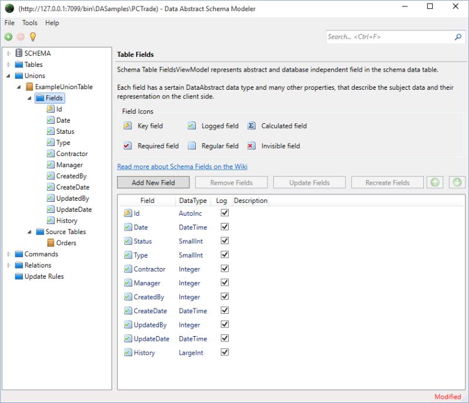Click the move field down arrow button
Image resolution: width=469 pixels, height=403 pixels.
click(x=457, y=182)
